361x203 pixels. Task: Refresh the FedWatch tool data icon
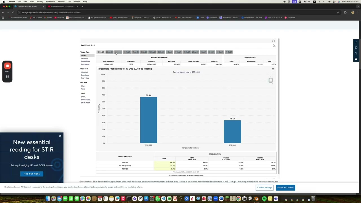[x=274, y=41]
